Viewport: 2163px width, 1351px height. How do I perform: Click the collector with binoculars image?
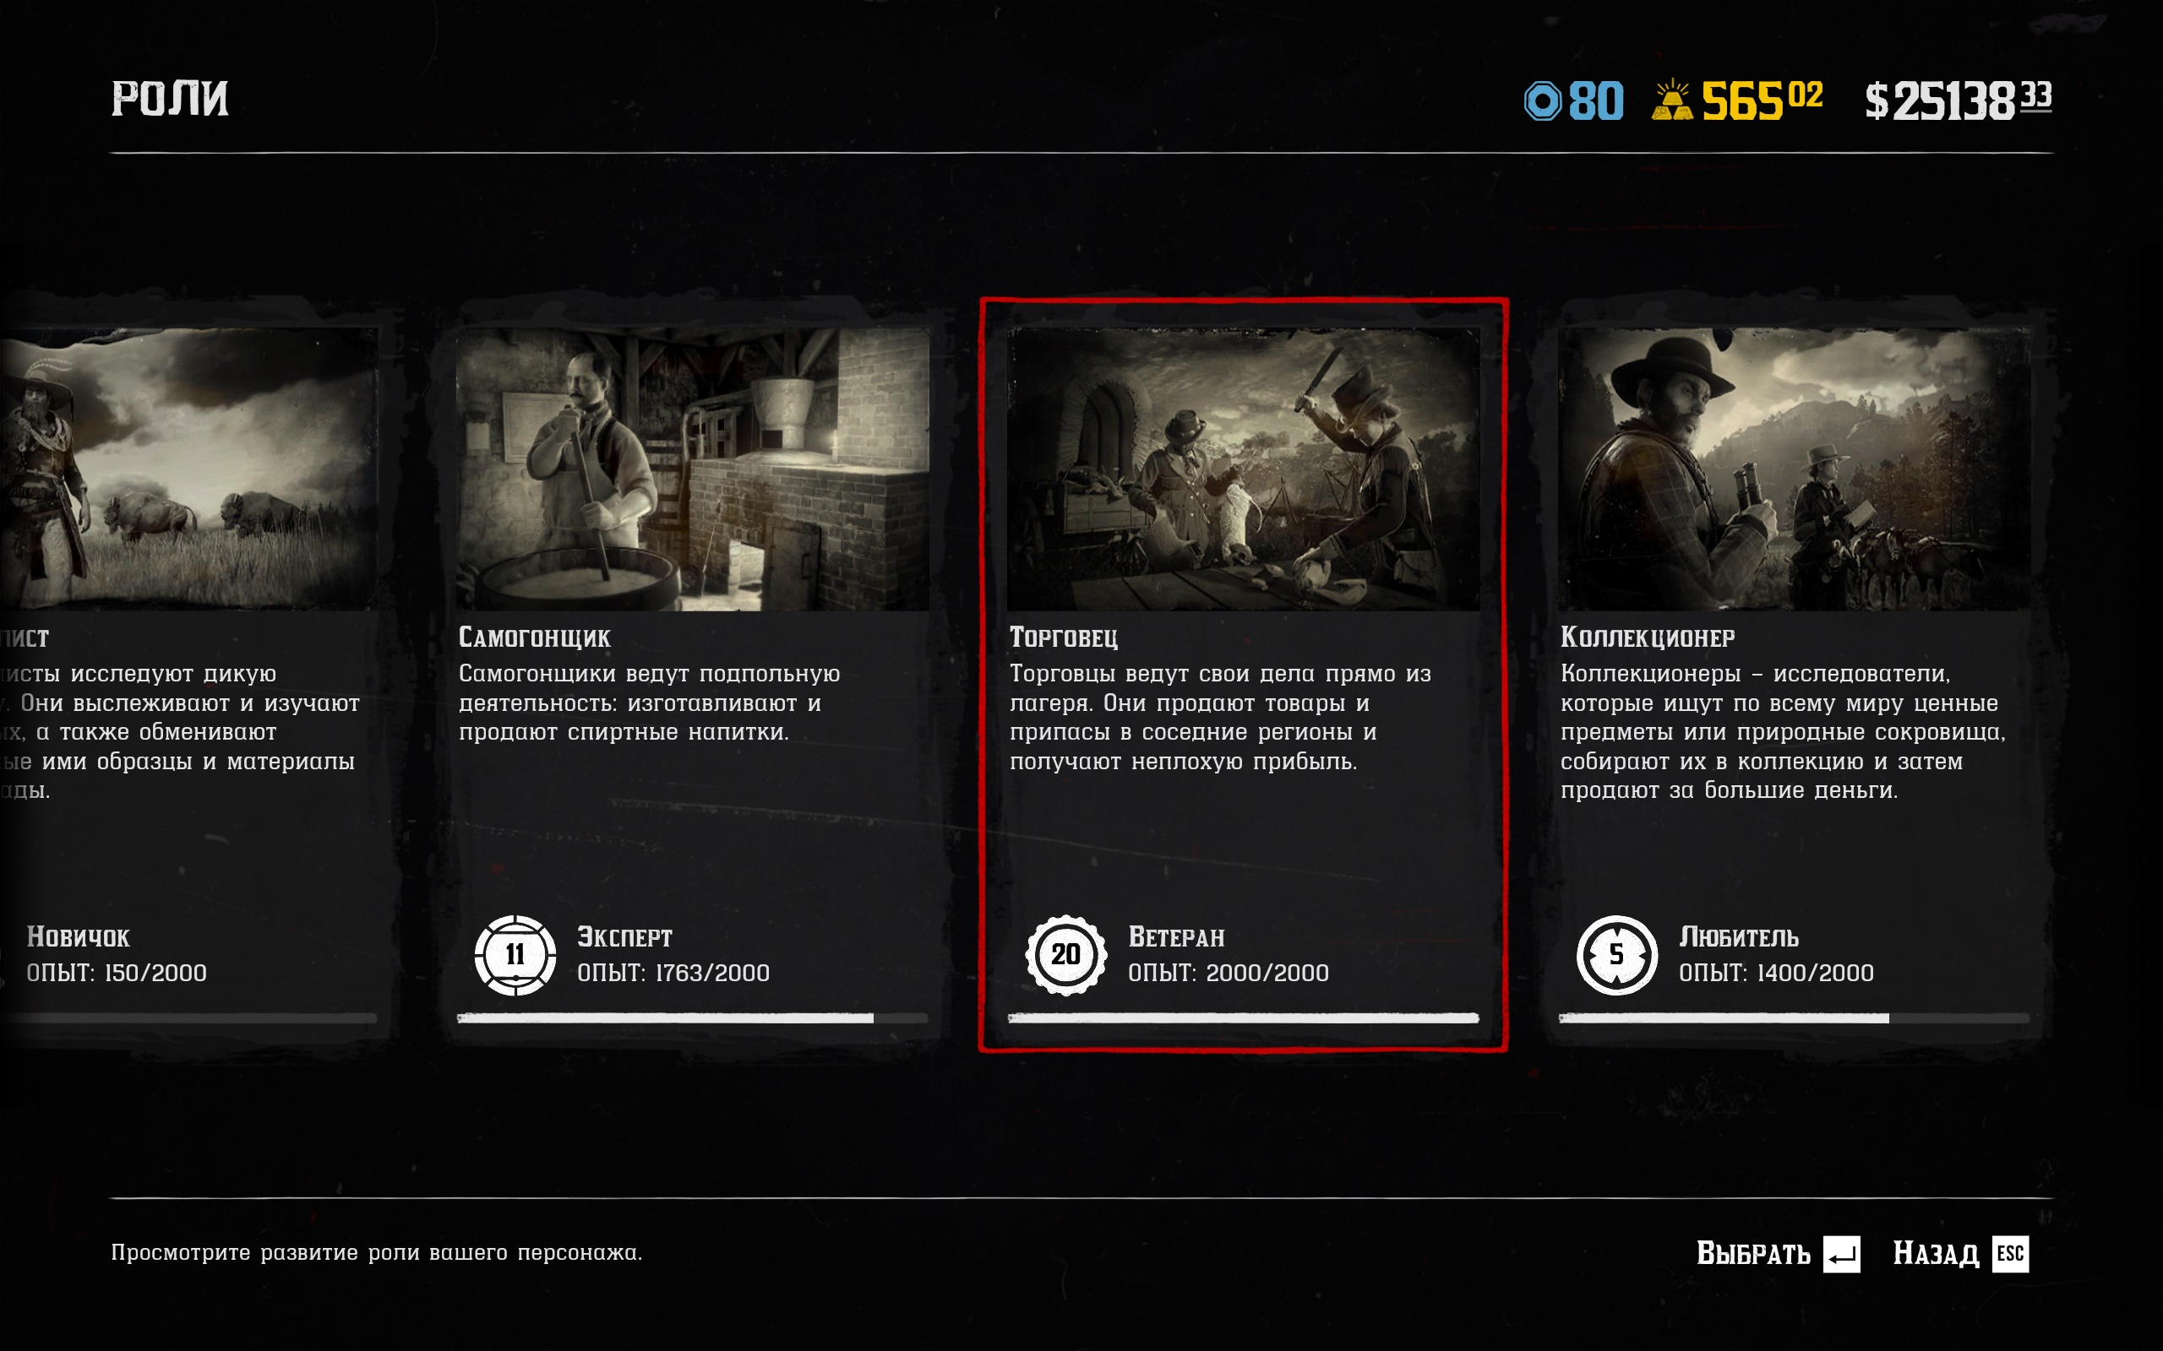point(1794,469)
